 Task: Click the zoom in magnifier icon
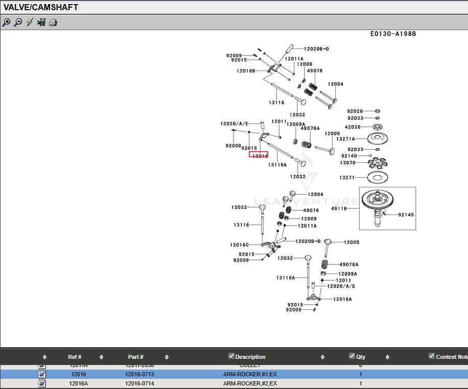click(6, 22)
